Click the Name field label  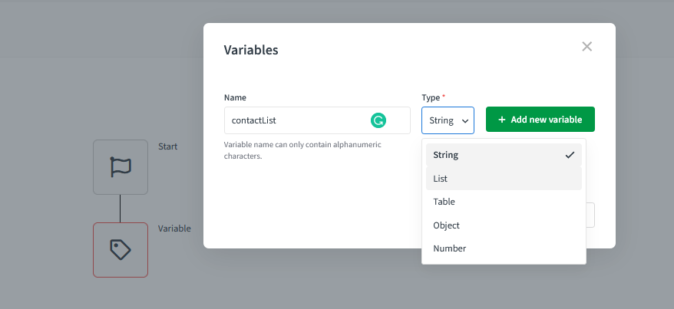(235, 97)
